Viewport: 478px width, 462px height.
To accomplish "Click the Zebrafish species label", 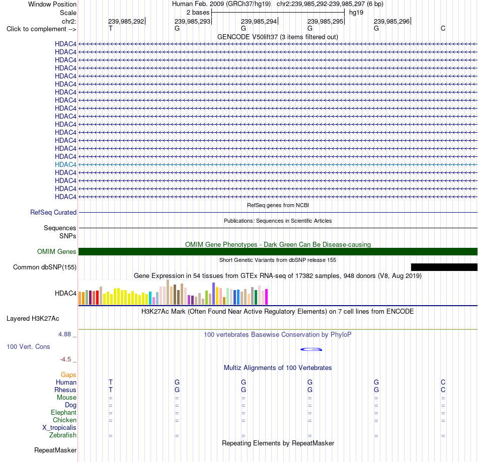I will [63, 435].
